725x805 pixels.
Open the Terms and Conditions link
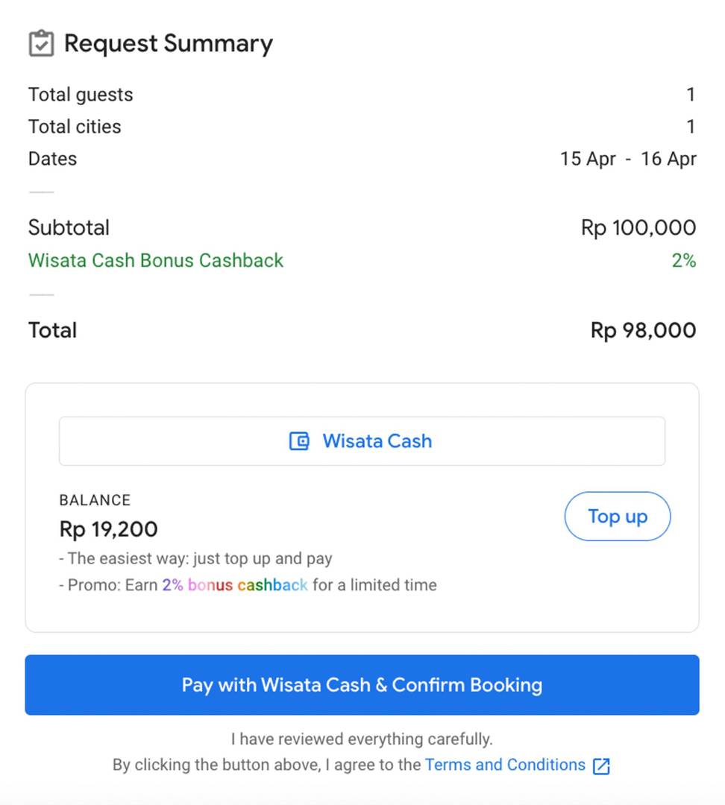[x=505, y=765]
